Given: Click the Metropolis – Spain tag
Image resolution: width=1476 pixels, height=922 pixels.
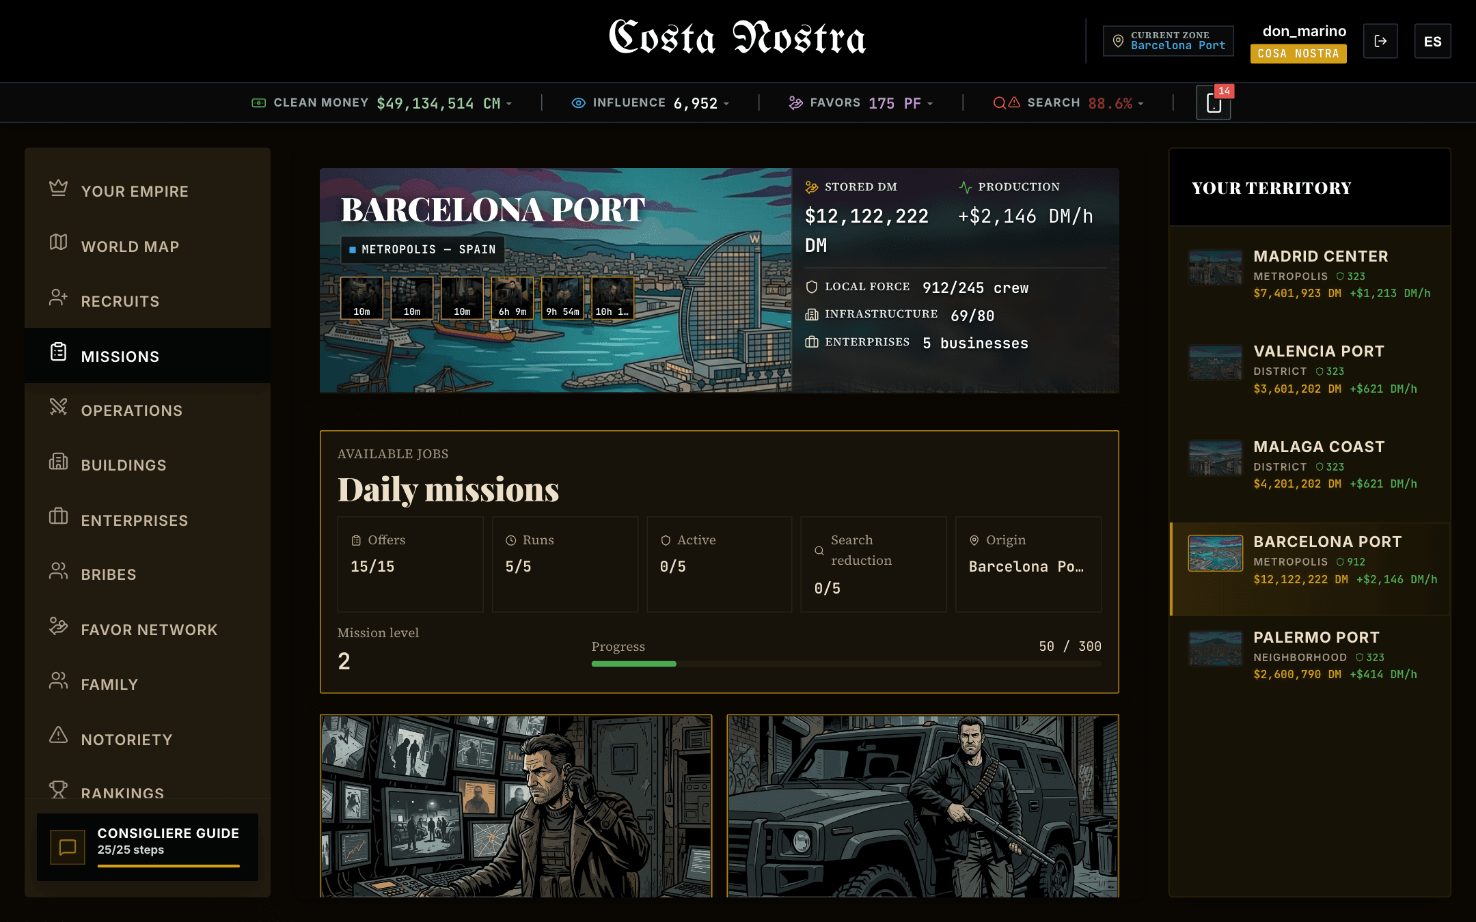Looking at the screenshot, I should point(423,249).
